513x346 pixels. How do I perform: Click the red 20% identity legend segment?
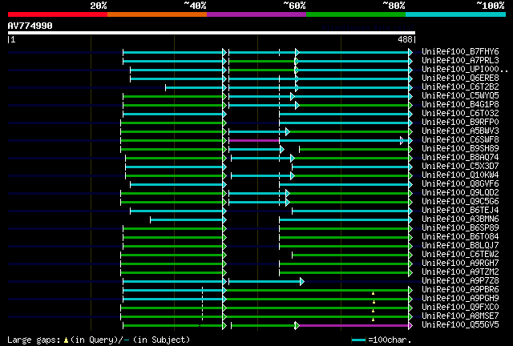[x=58, y=14]
